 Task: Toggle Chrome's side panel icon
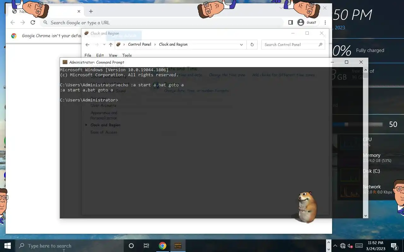pyautogui.click(x=291, y=22)
